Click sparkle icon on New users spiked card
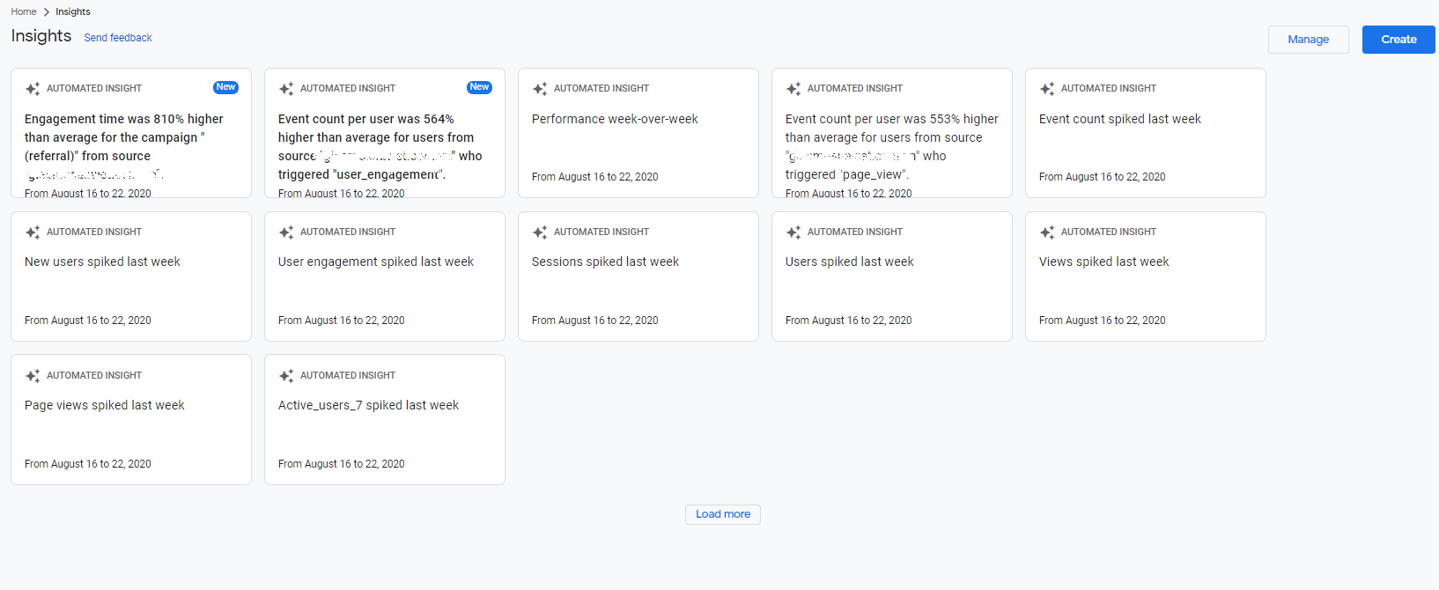 (33, 232)
